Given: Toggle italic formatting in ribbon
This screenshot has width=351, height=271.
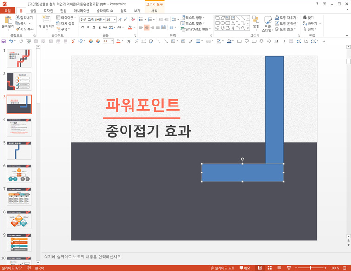Looking at the screenshot, I should coord(88,27).
